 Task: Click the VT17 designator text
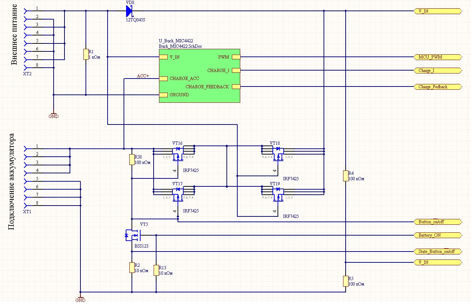point(178,184)
